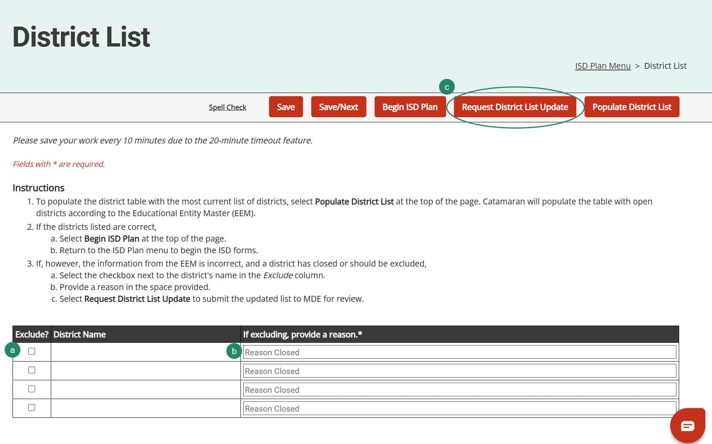The image size is (712, 444).
Task: Open the chat widget icon
Action: click(687, 425)
